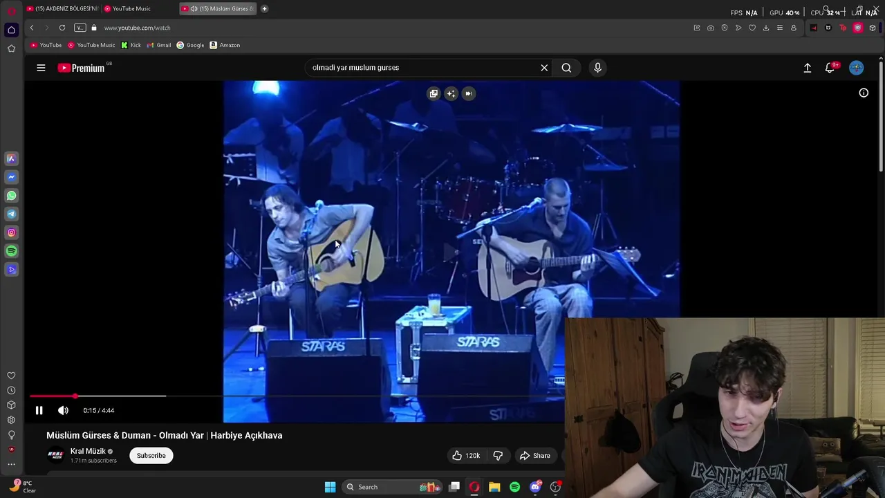This screenshot has width=885, height=498.
Task: Open a new browser tab
Action: 264,8
